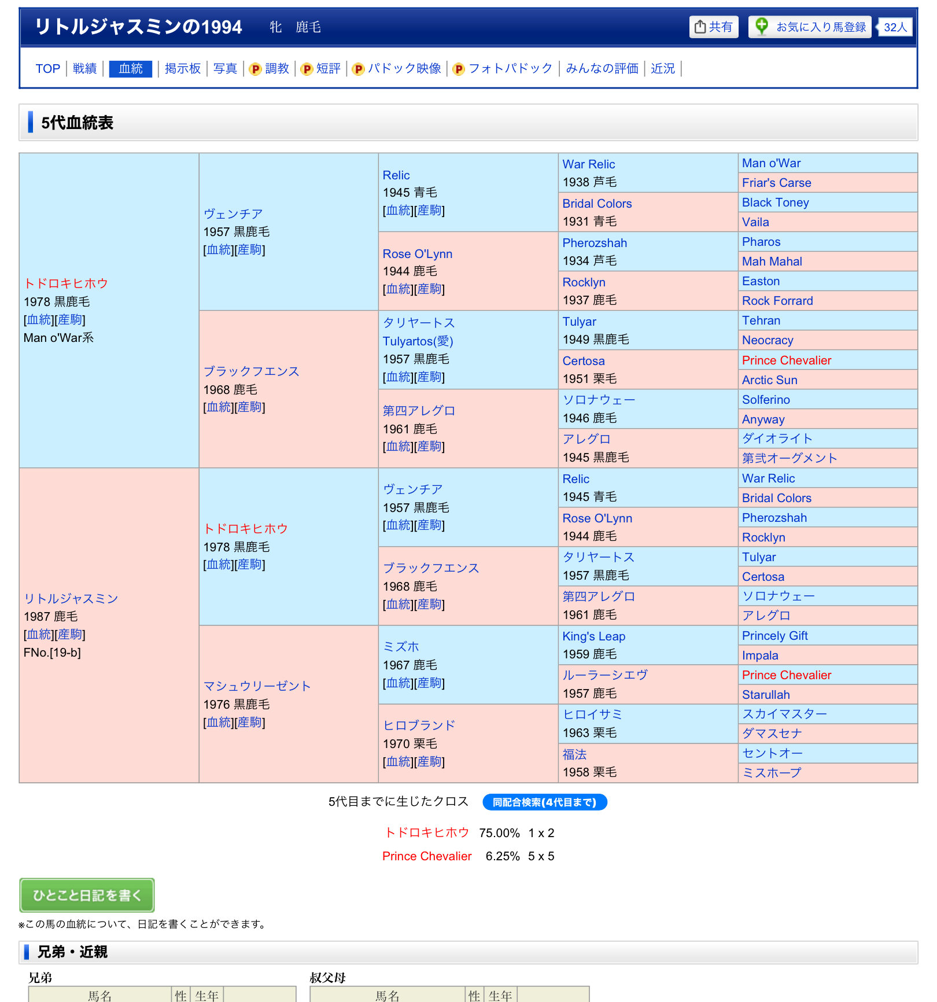937x1002 pixels.
Task: Open Vaila link
Action: 756,222
